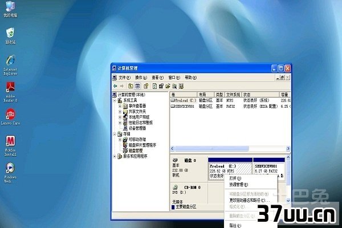Click the 计算机管理 title bar icon
The image size is (342, 228).
point(115,68)
